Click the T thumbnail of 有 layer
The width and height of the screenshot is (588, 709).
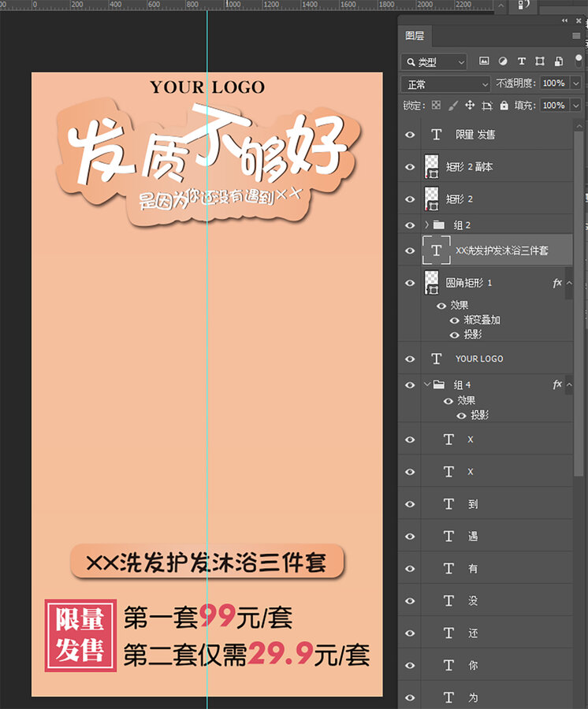click(x=448, y=568)
